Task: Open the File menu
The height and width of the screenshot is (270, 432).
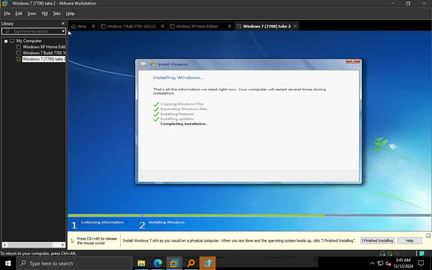Action: pyautogui.click(x=7, y=13)
